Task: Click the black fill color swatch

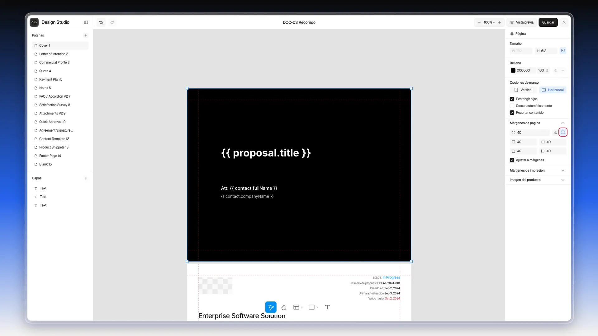Action: 513,71
